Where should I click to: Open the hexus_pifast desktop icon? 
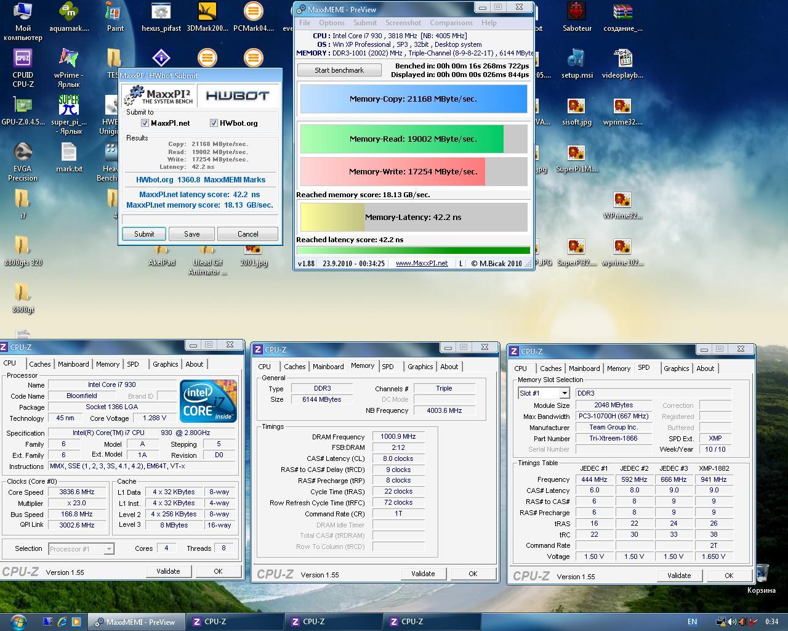[161, 17]
